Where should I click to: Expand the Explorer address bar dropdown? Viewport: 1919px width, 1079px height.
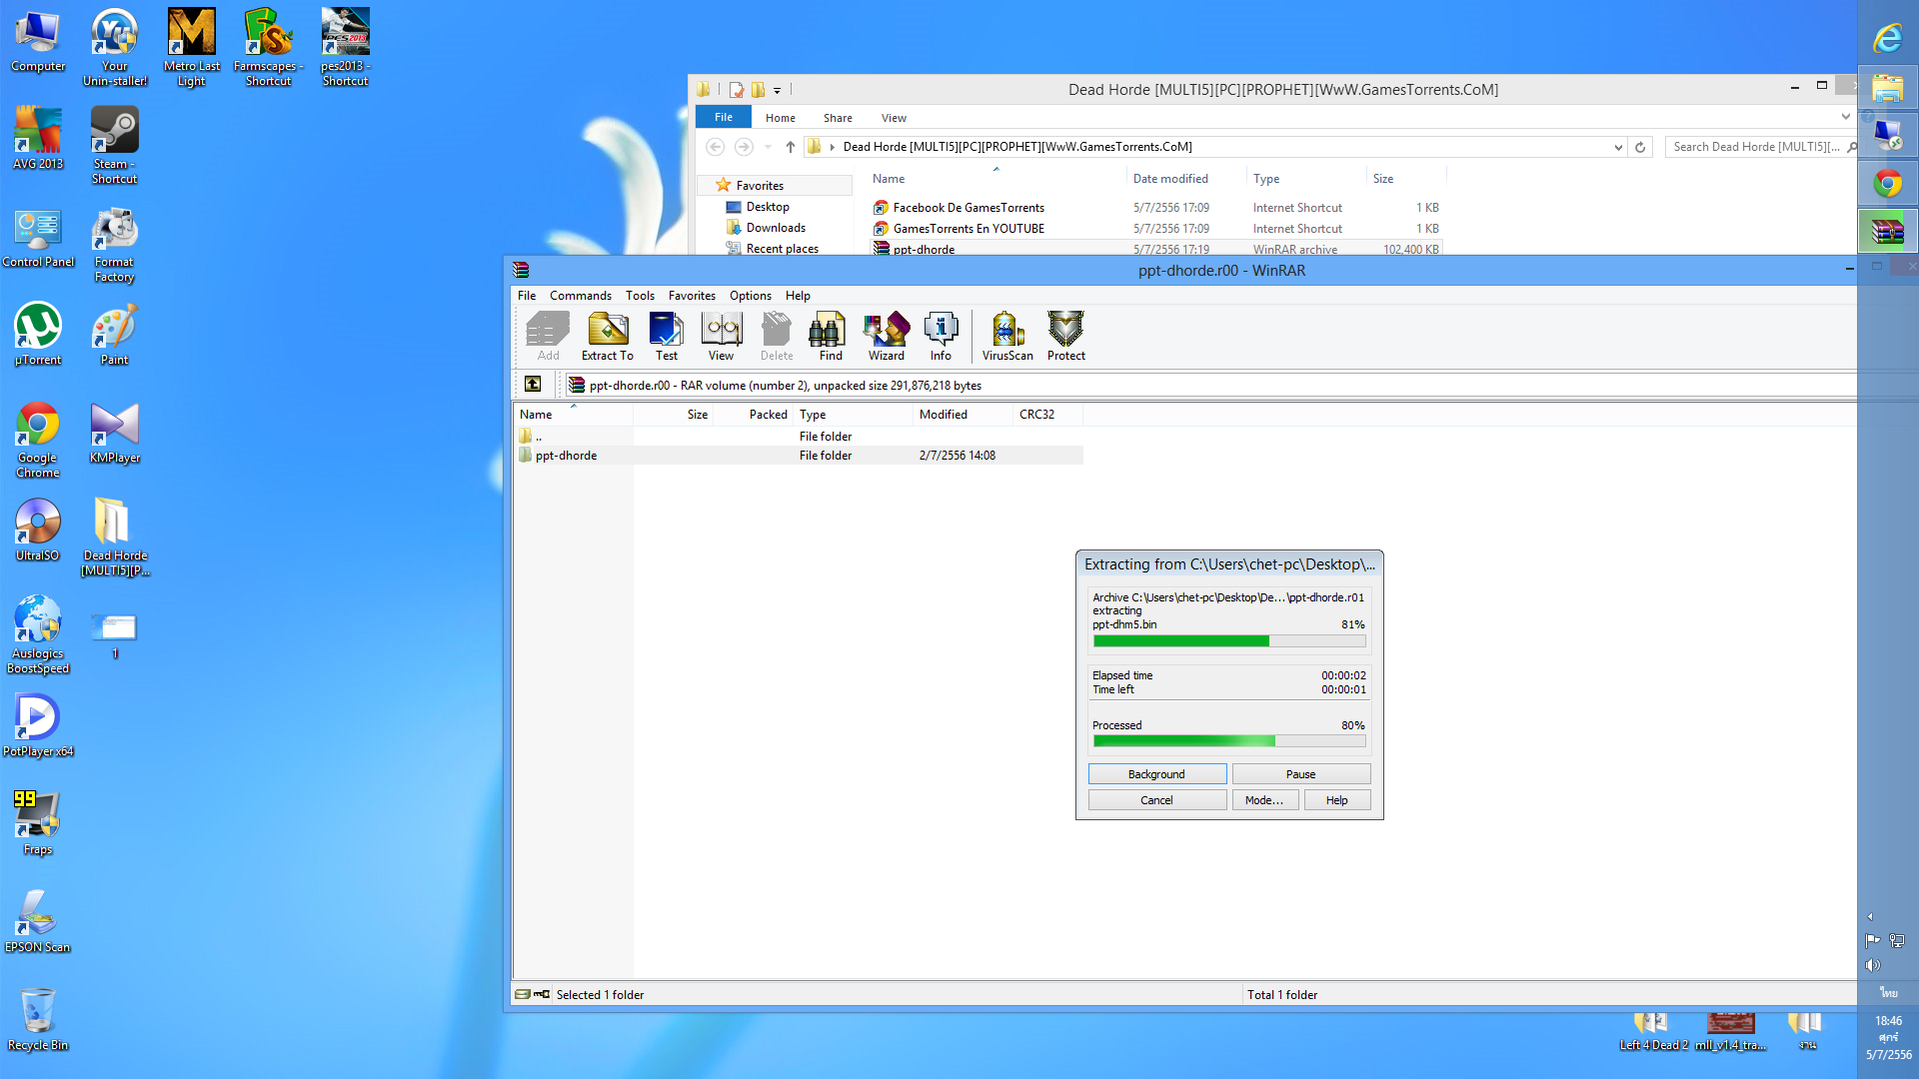pos(1618,147)
